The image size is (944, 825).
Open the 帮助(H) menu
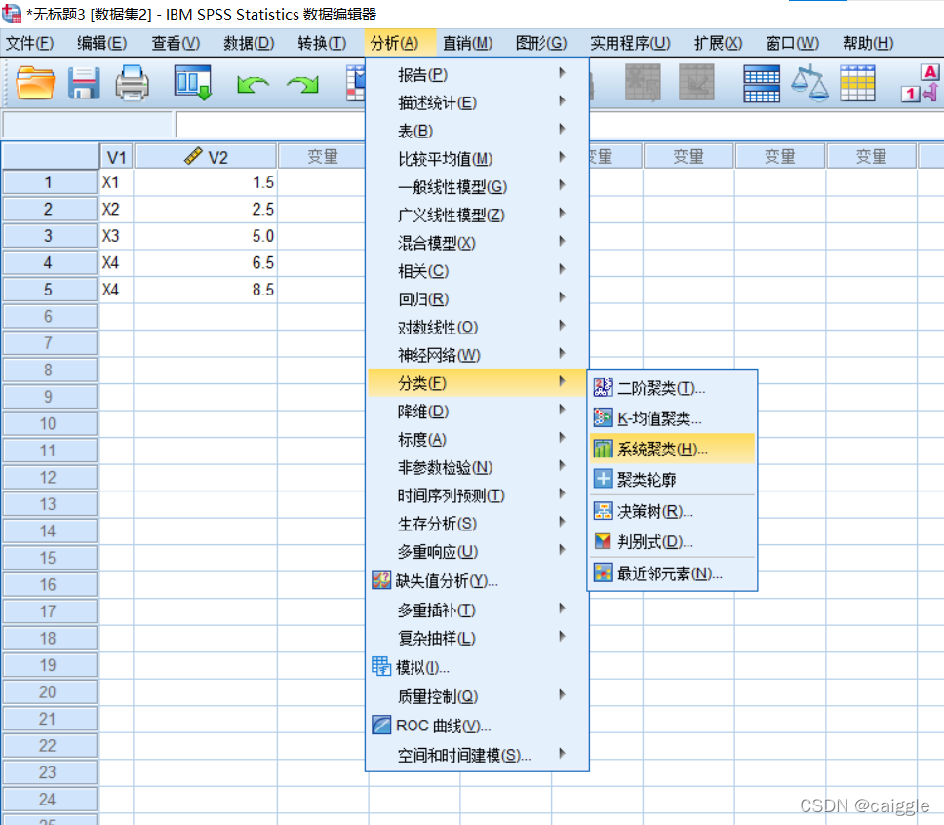(868, 43)
